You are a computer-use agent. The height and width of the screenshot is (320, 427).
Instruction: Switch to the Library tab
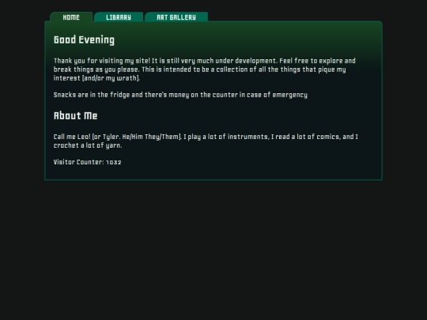(x=119, y=17)
